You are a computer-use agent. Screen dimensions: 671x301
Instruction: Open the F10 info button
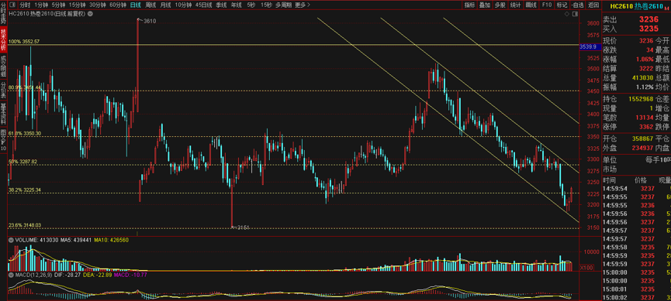pyautogui.click(x=546, y=5)
